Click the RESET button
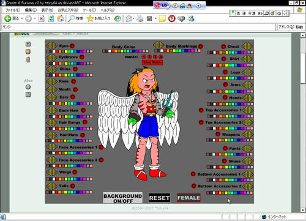Image resolution: width=306 pixels, height=221 pixels. click(x=159, y=198)
